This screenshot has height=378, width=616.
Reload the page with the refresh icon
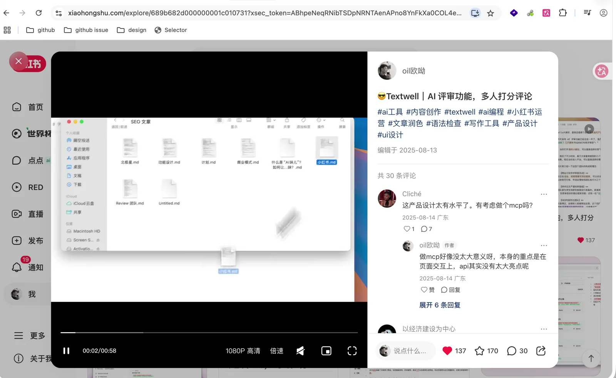[38, 13]
